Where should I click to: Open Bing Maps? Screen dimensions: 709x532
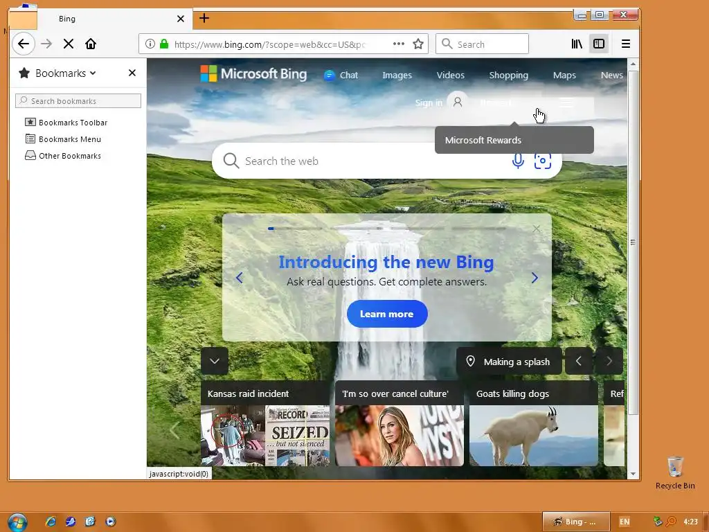point(564,75)
